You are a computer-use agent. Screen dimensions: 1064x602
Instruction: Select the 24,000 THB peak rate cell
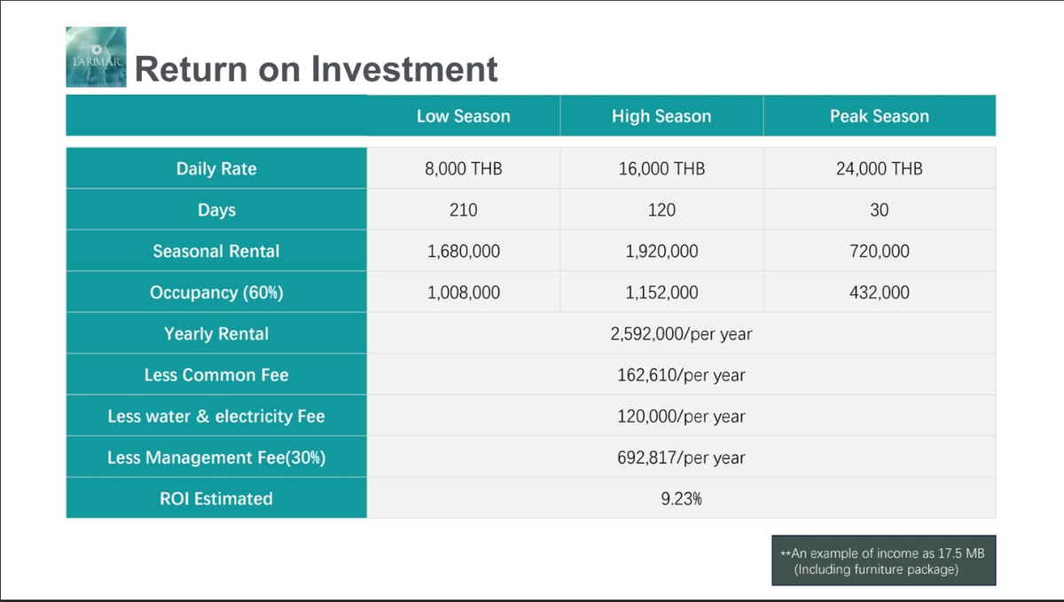879,168
